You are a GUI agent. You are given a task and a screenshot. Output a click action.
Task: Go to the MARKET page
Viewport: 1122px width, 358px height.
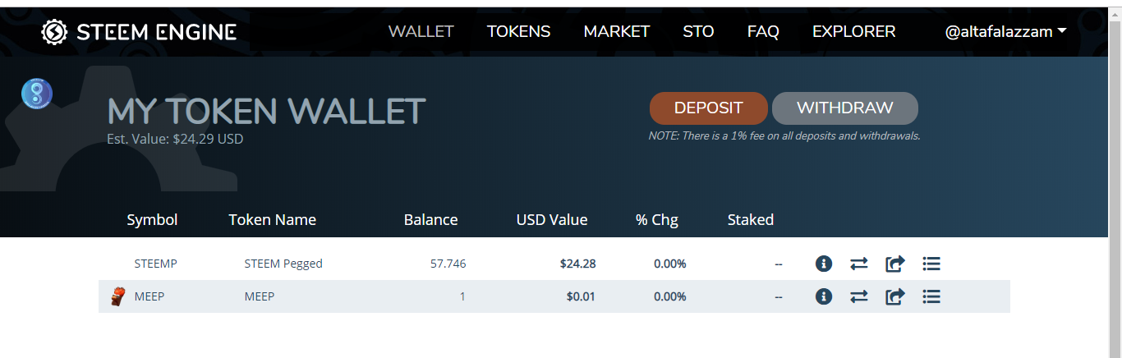tap(616, 32)
